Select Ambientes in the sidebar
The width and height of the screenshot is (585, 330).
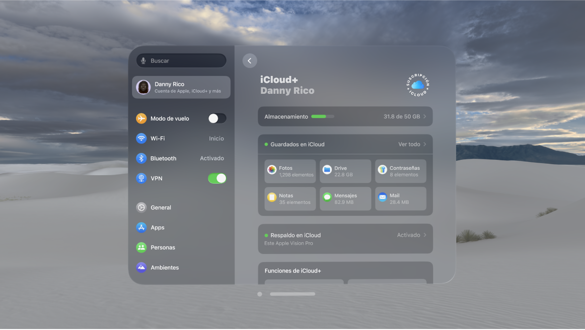(x=181, y=267)
